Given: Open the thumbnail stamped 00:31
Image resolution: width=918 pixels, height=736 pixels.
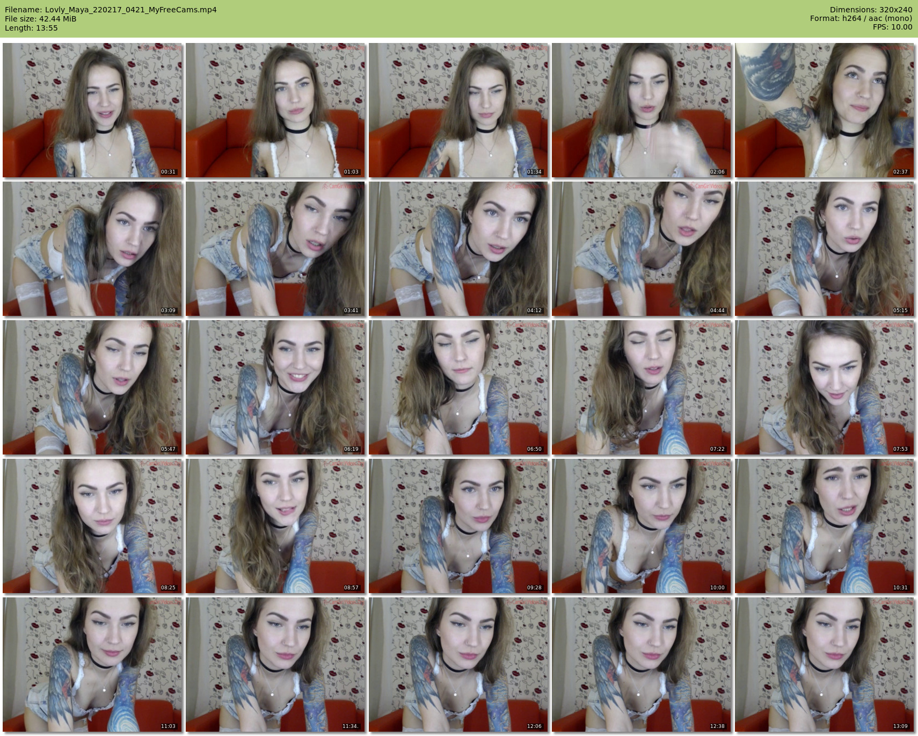Looking at the screenshot, I should click(92, 110).
